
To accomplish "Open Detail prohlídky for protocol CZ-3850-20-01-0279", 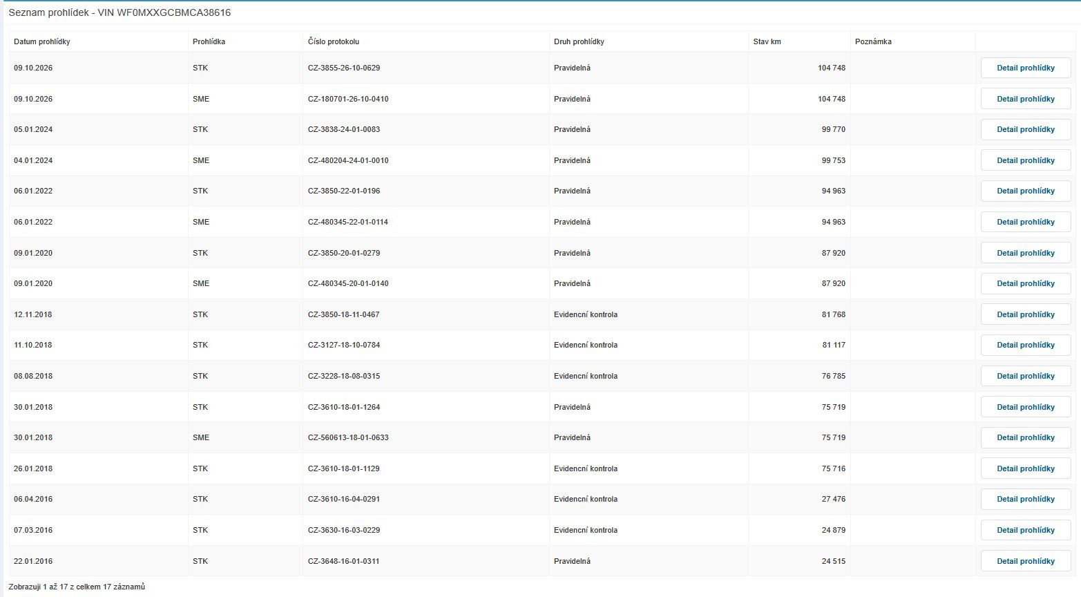I will click(x=1026, y=253).
